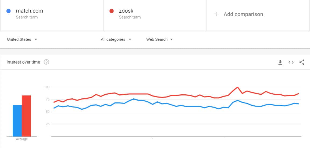Screen dimensions: 310x148
Task: Click the share icon
Action: 302,62
